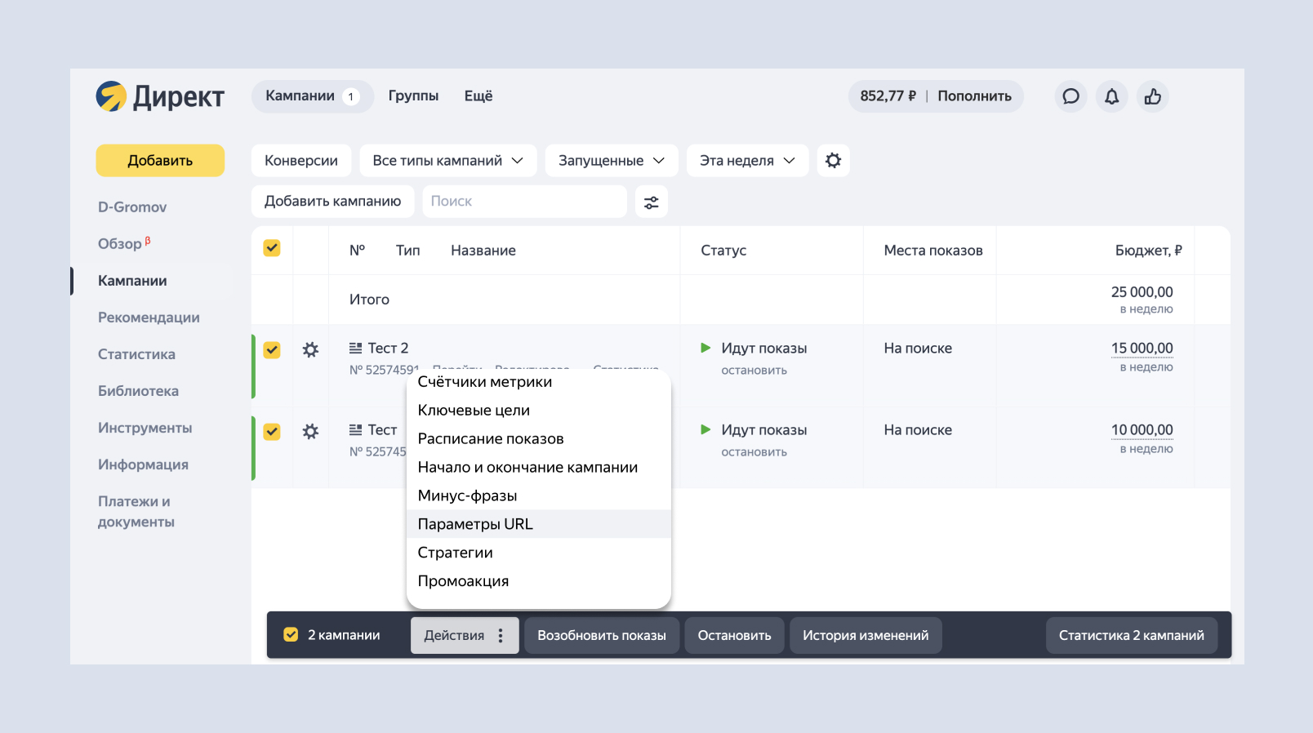
Task: Toggle the select-all checkbox in table header
Action: tap(272, 248)
